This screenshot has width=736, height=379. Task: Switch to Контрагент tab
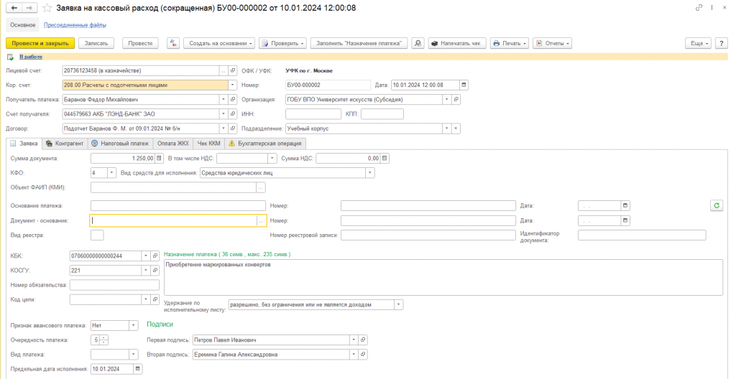(64, 143)
